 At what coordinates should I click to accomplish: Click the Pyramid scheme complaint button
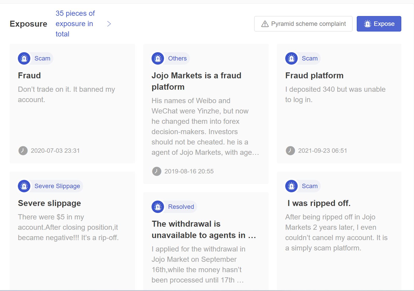303,24
